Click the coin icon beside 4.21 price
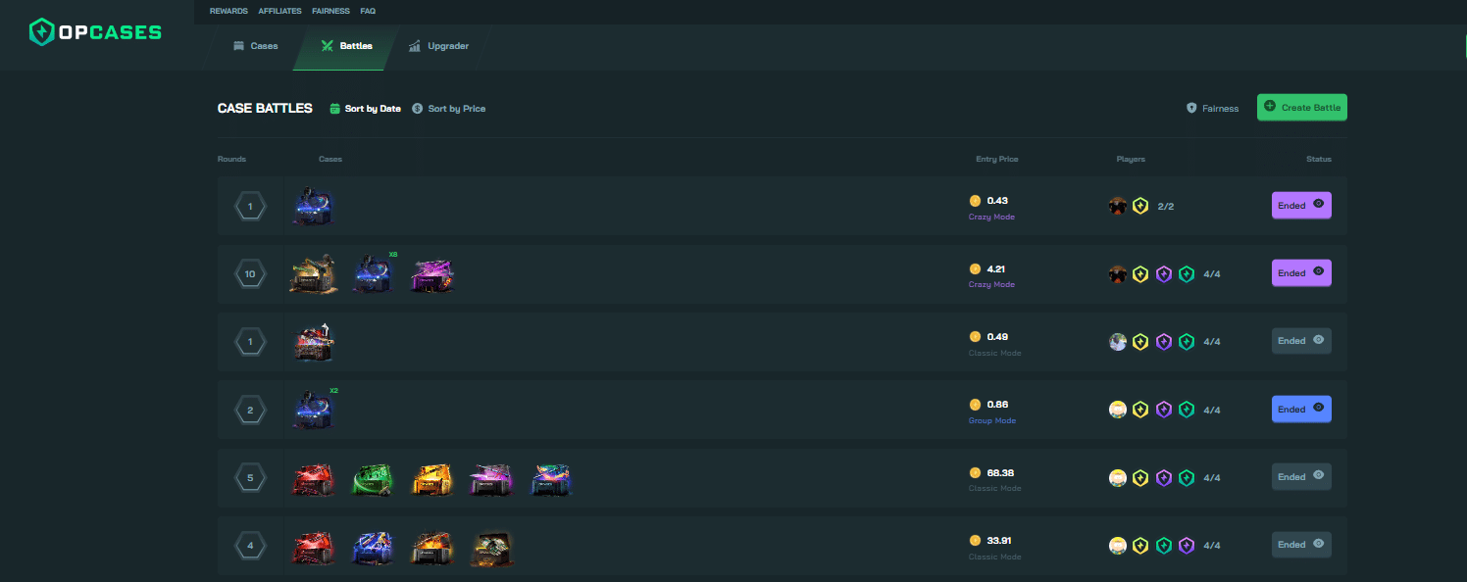The width and height of the screenshot is (1467, 582). [x=975, y=268]
